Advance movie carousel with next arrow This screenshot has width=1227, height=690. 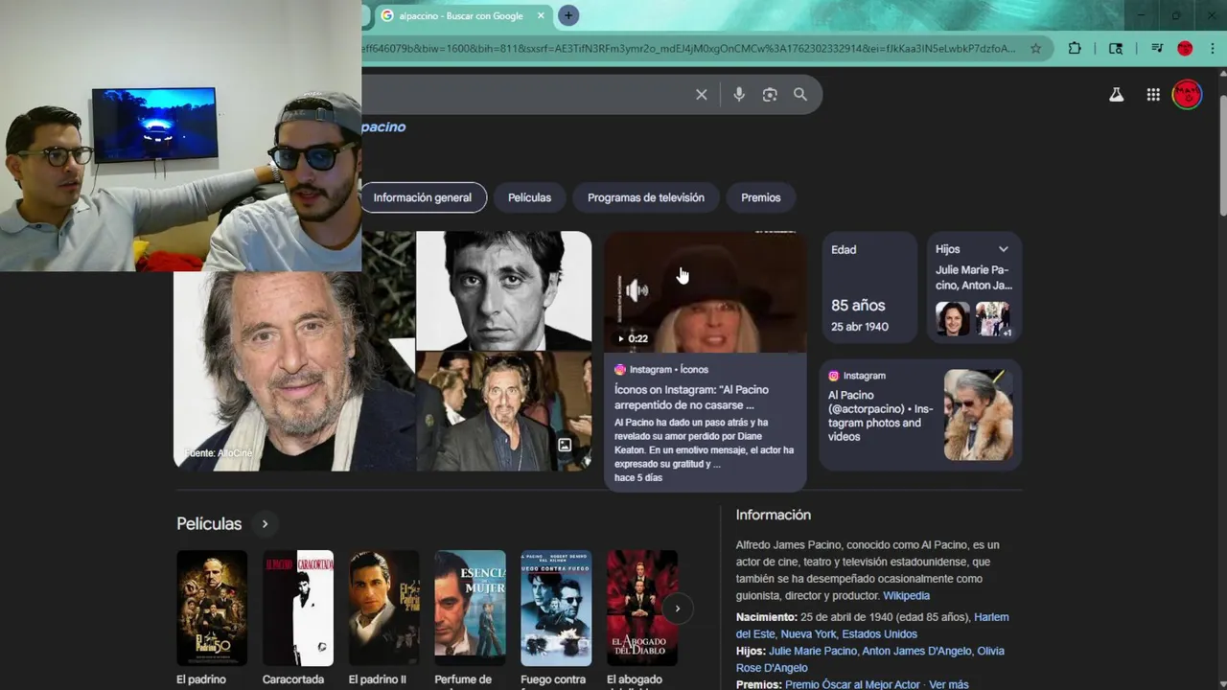pos(677,609)
